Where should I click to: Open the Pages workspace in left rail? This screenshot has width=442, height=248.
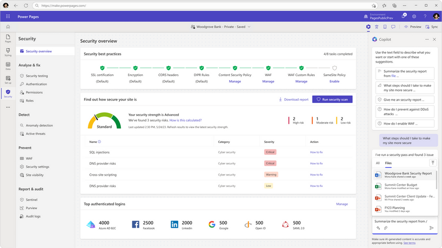pos(8,39)
